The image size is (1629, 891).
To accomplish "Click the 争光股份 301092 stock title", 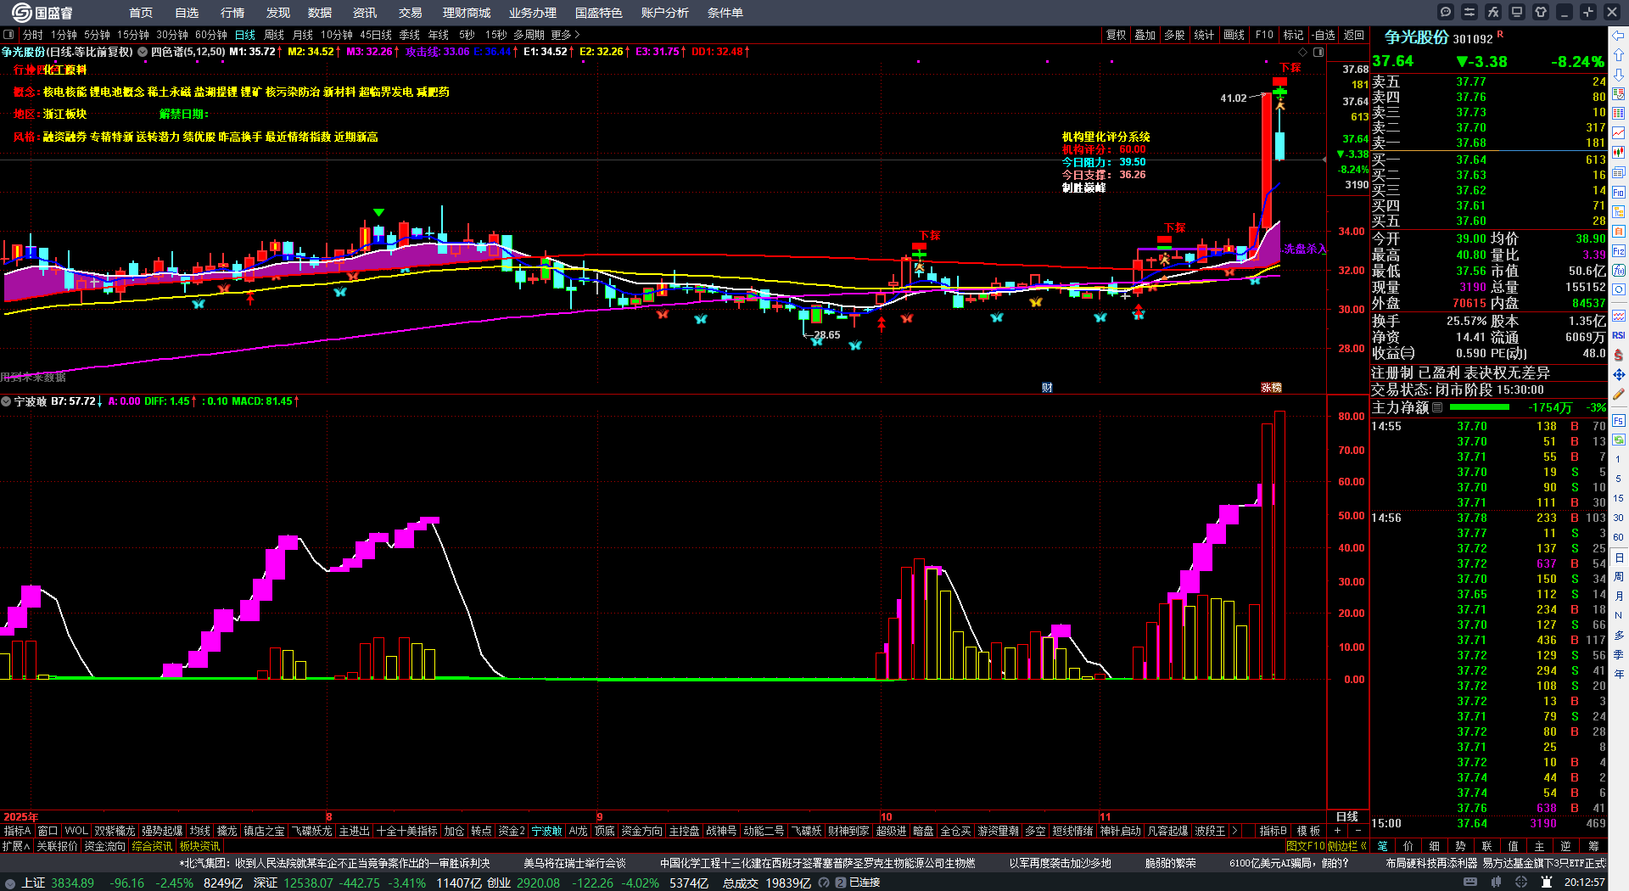I will tap(1438, 37).
